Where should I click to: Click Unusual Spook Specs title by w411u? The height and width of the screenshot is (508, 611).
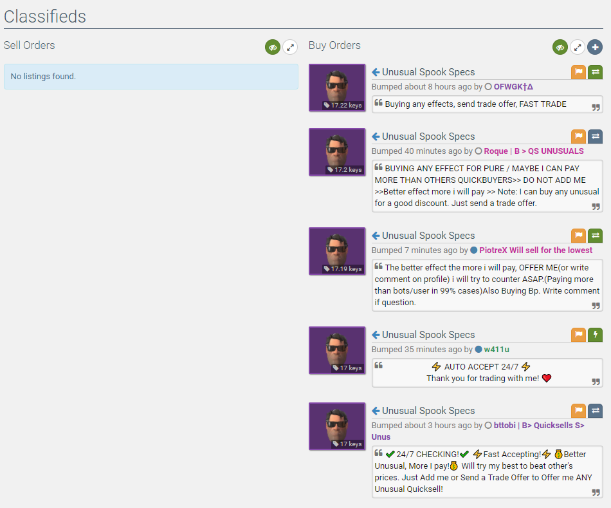[x=428, y=335]
